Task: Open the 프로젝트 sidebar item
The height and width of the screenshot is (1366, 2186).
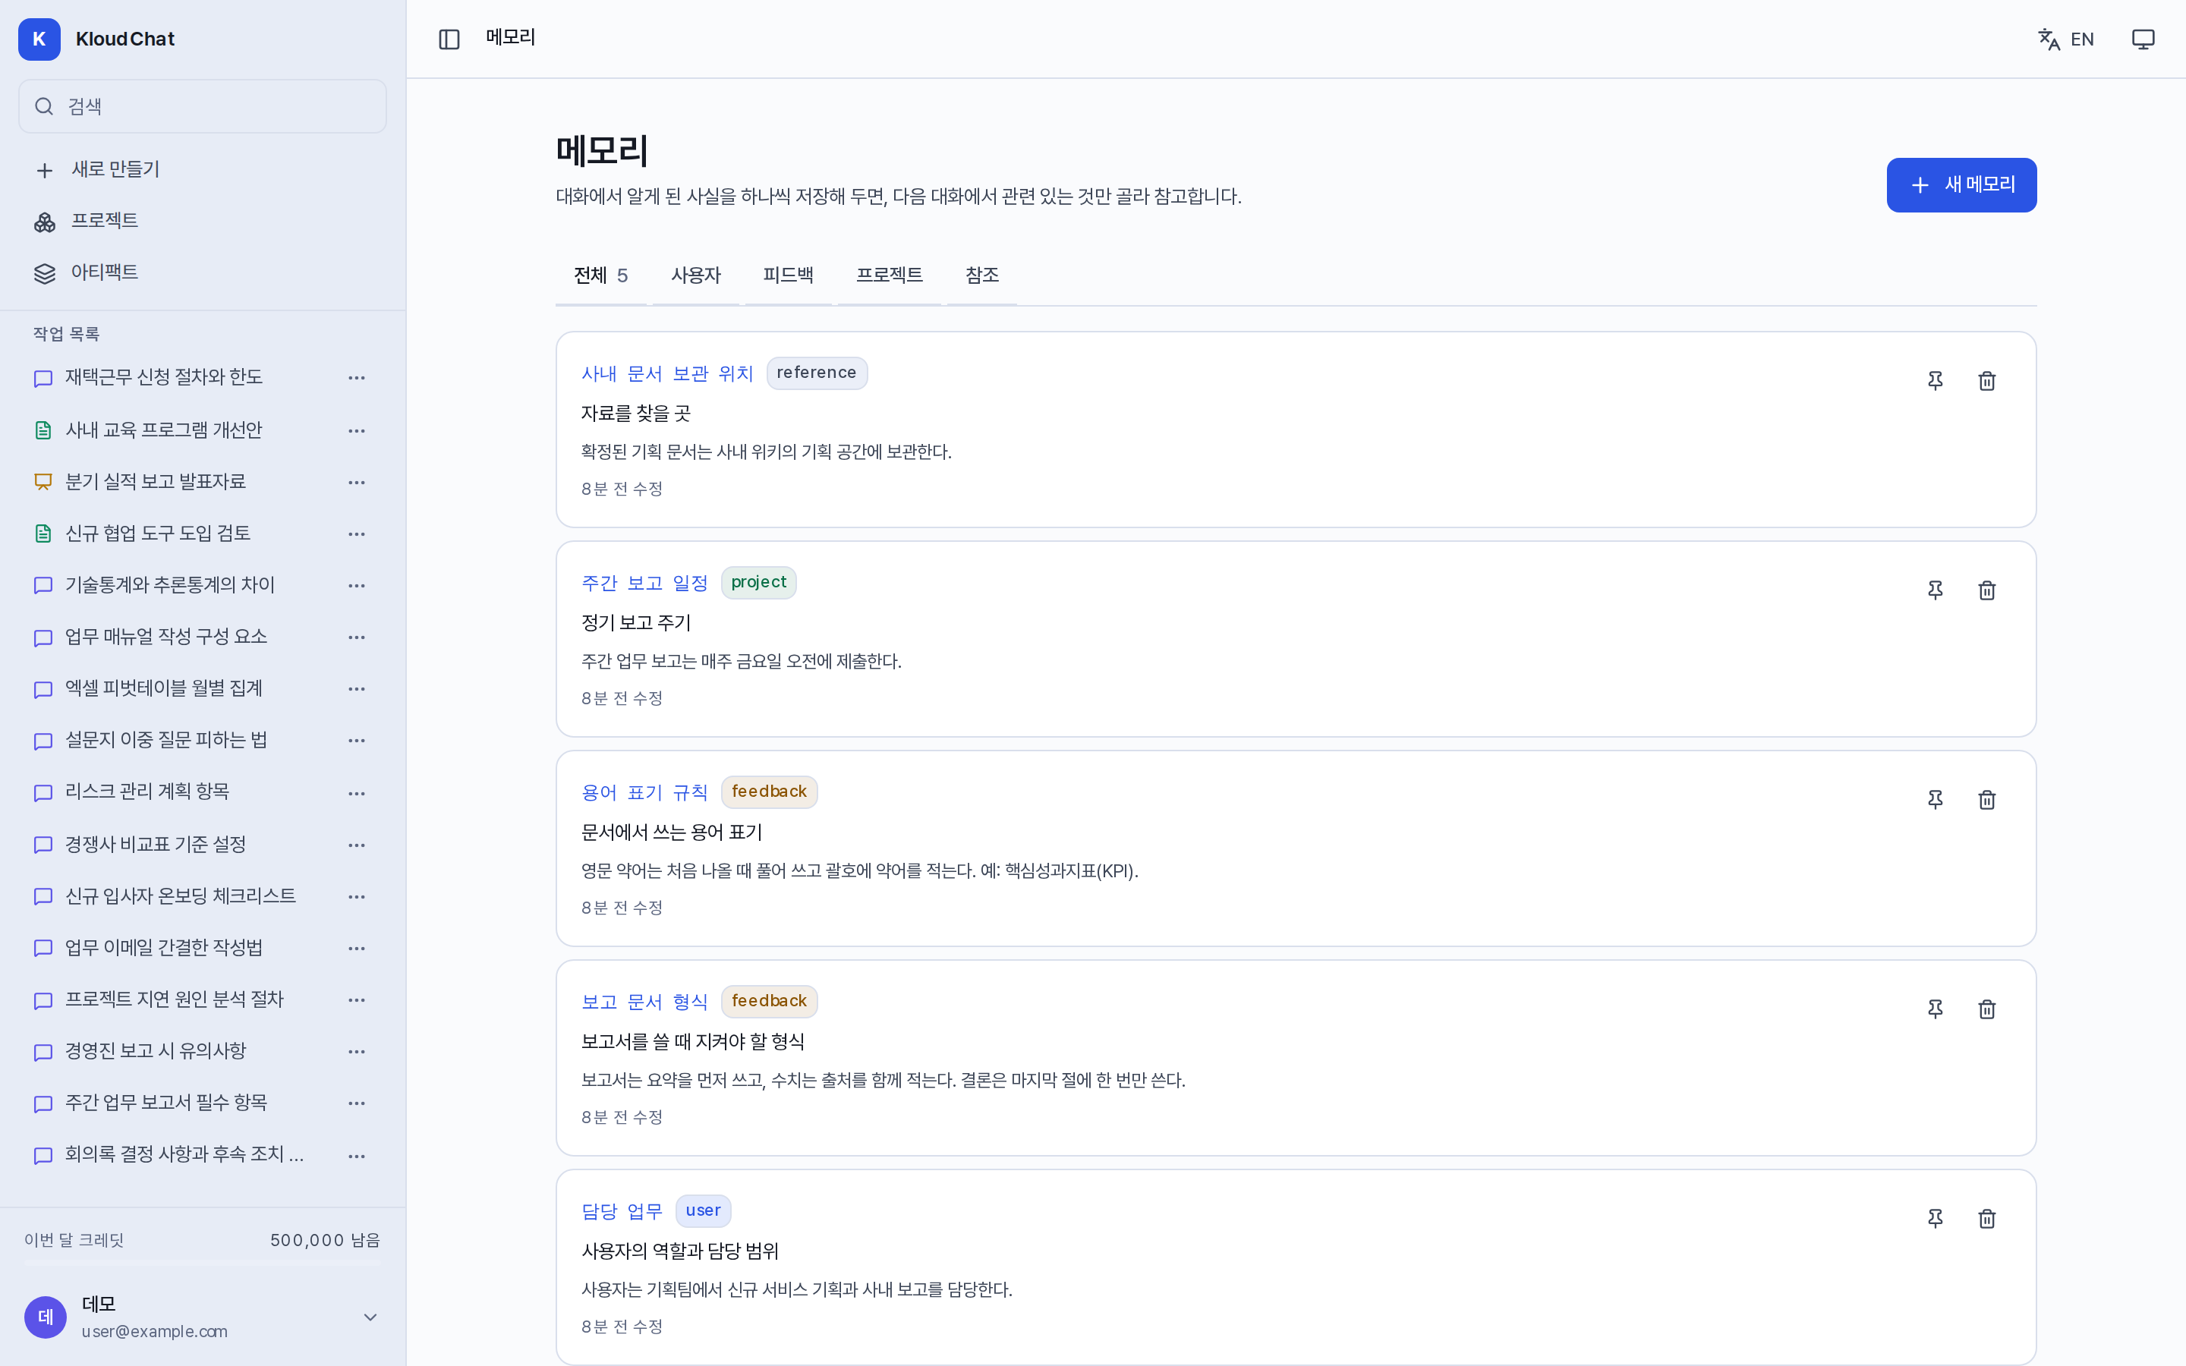Action: coord(203,222)
